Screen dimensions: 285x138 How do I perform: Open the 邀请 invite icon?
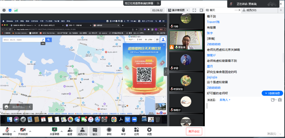point(70,131)
